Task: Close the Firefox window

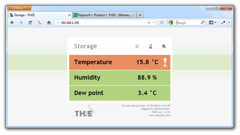Action: point(226,8)
